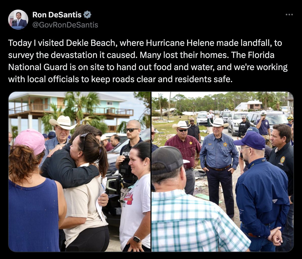Click the police officer wearing sunglasses

coord(129,154)
